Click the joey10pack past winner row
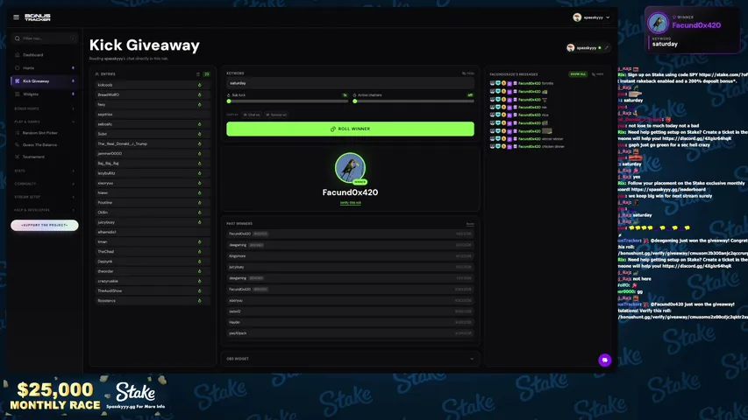 coord(350,333)
